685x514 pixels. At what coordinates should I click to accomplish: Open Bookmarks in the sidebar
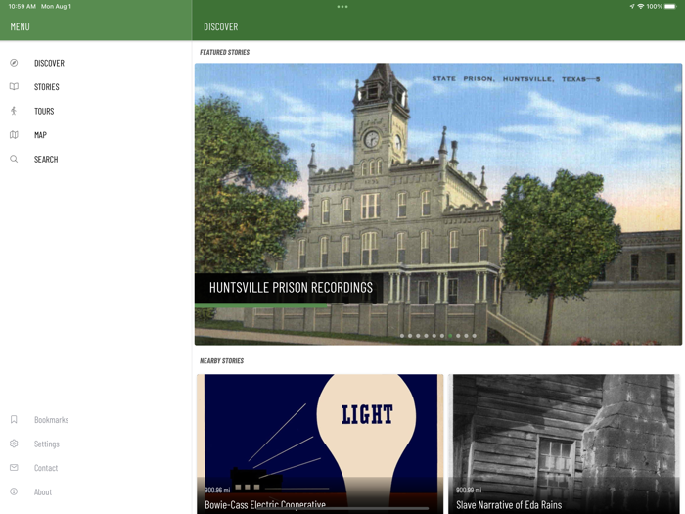point(52,420)
